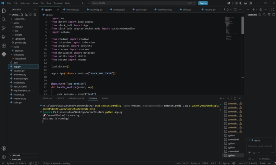Toggle primary side bar visibility

(x=241, y=3)
